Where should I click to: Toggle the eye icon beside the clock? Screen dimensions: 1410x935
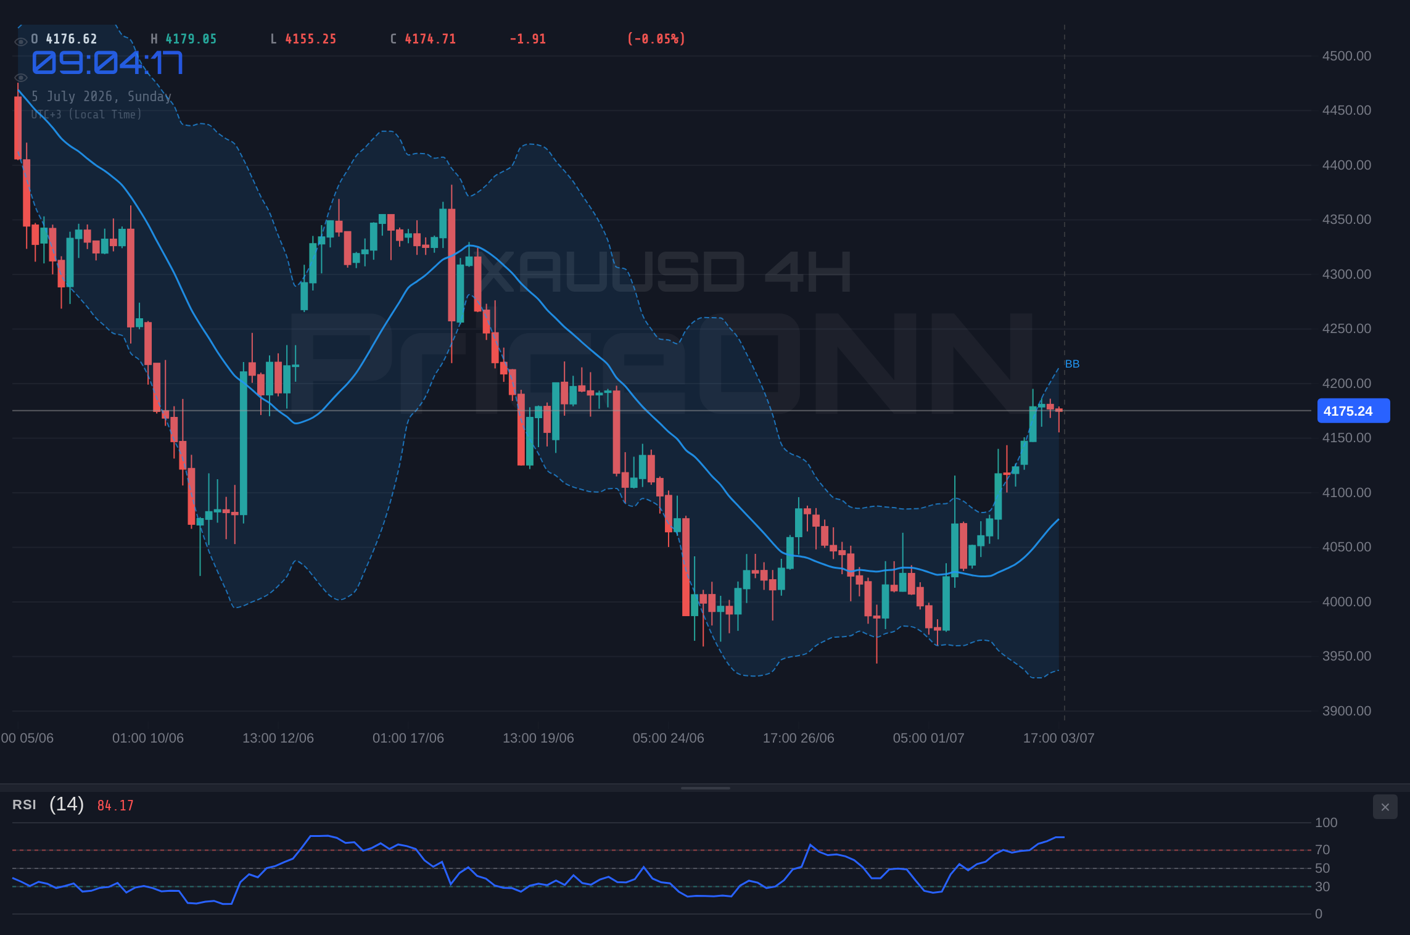click(20, 78)
